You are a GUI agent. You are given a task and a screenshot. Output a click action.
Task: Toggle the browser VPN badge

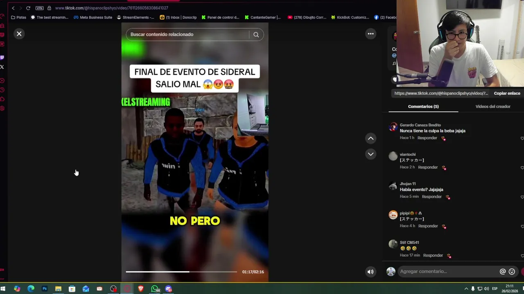39,8
